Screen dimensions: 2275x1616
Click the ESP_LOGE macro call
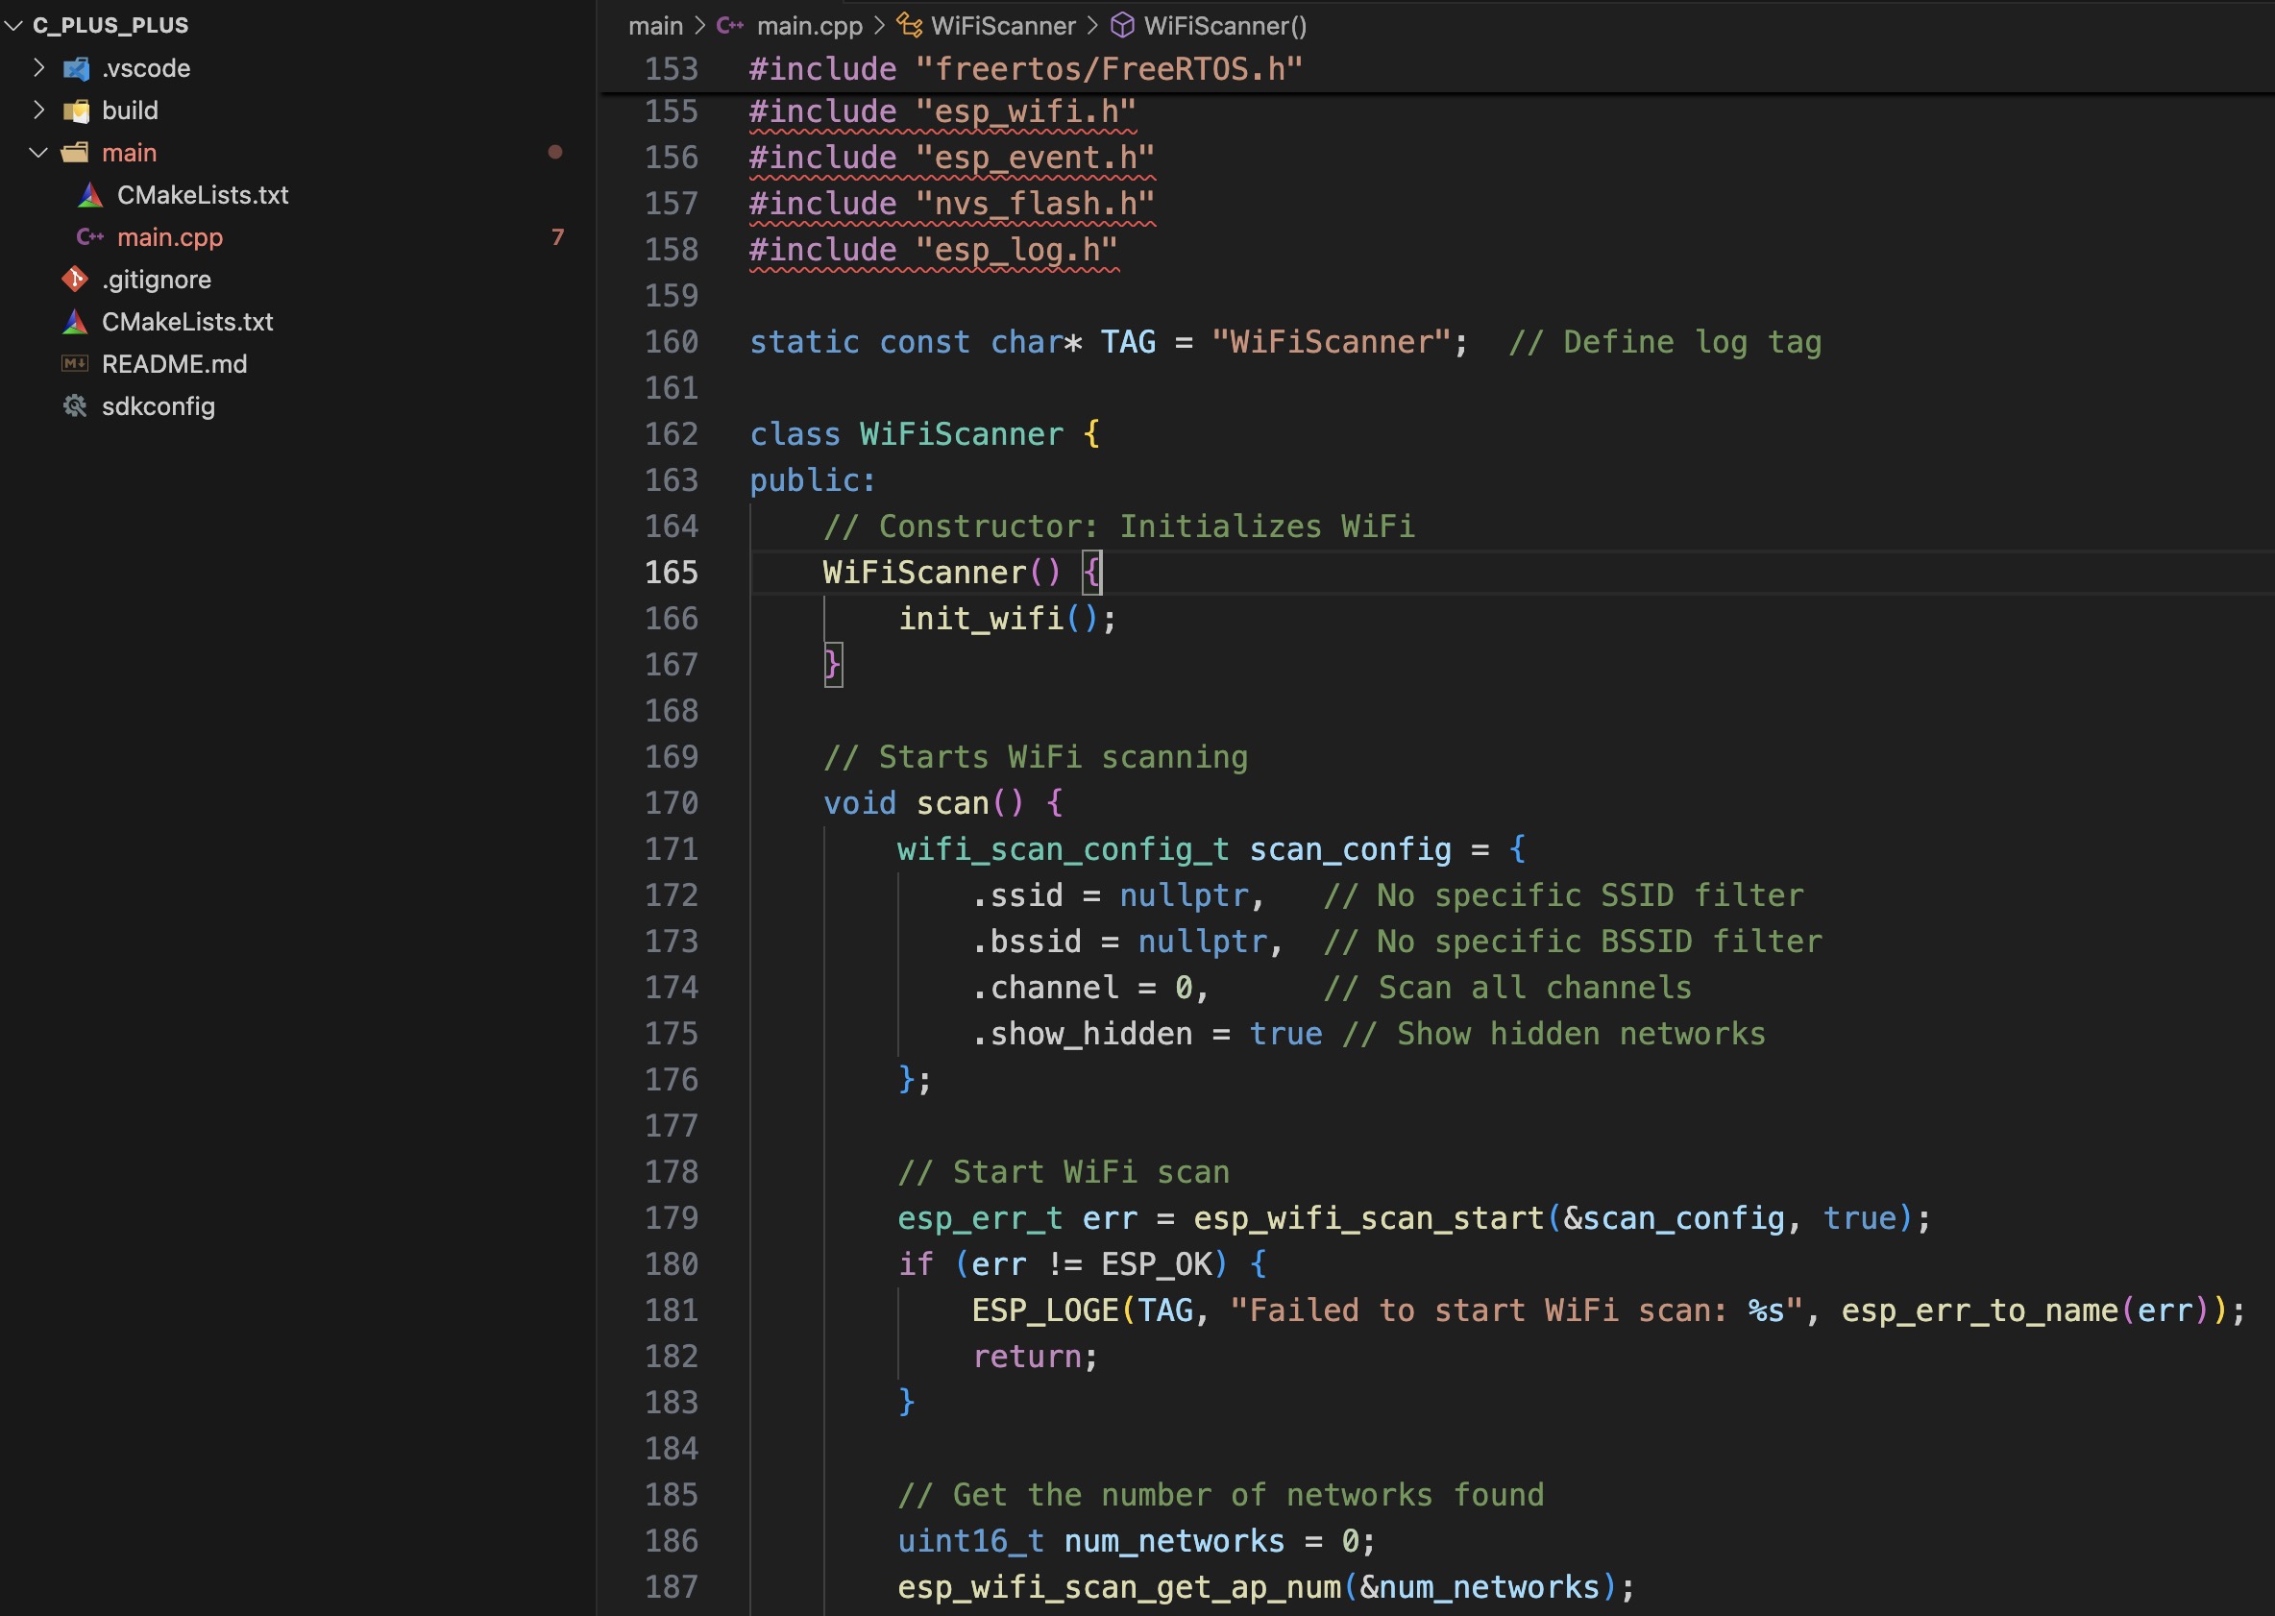(x=1044, y=1310)
